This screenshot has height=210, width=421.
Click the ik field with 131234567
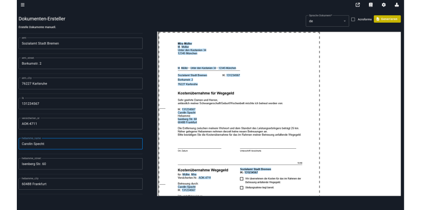coord(81,104)
